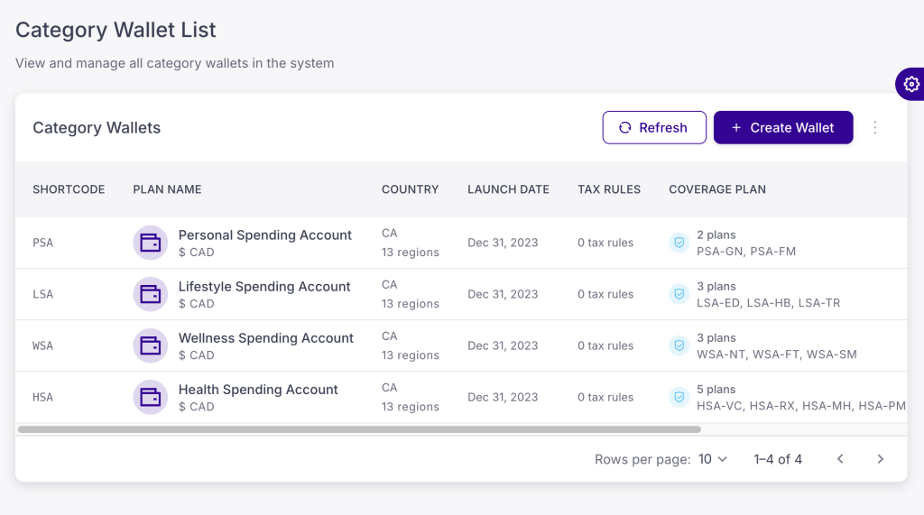Go to the next page of wallets
Screen dimensions: 924x515
[x=880, y=459]
